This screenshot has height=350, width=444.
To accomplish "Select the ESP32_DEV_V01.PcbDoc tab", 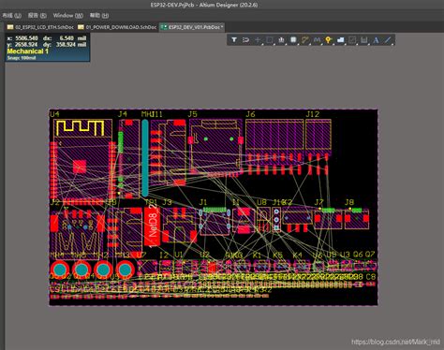I will click(192, 27).
